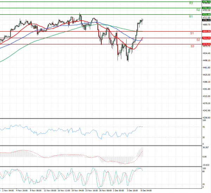This screenshot has height=193, width=211.
Task: Click the 4242.90 price axis value
Action: click(206, 110)
